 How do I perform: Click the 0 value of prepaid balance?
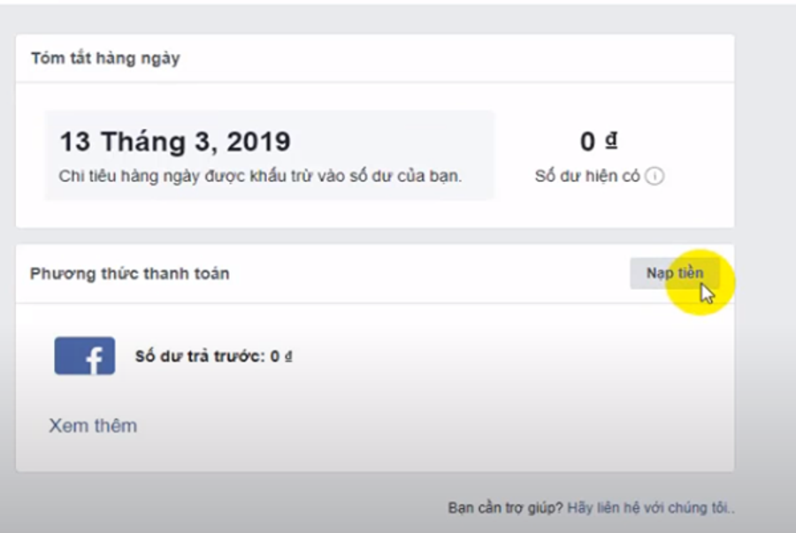click(275, 357)
